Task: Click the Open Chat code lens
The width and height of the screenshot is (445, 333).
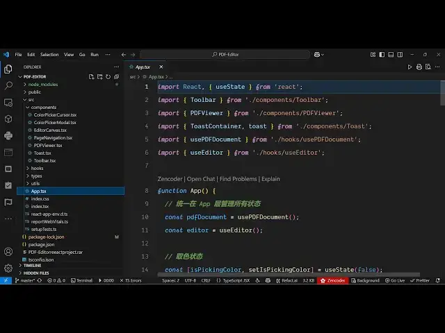Action: tap(201, 179)
